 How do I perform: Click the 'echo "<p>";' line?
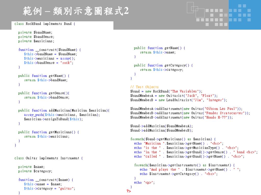pos(144,183)
